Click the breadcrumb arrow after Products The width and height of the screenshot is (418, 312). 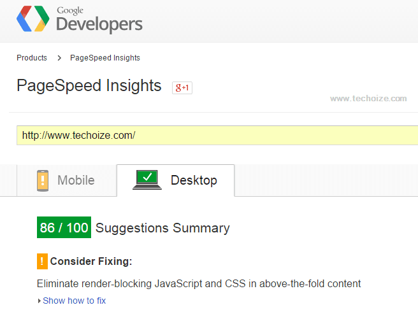[59, 58]
